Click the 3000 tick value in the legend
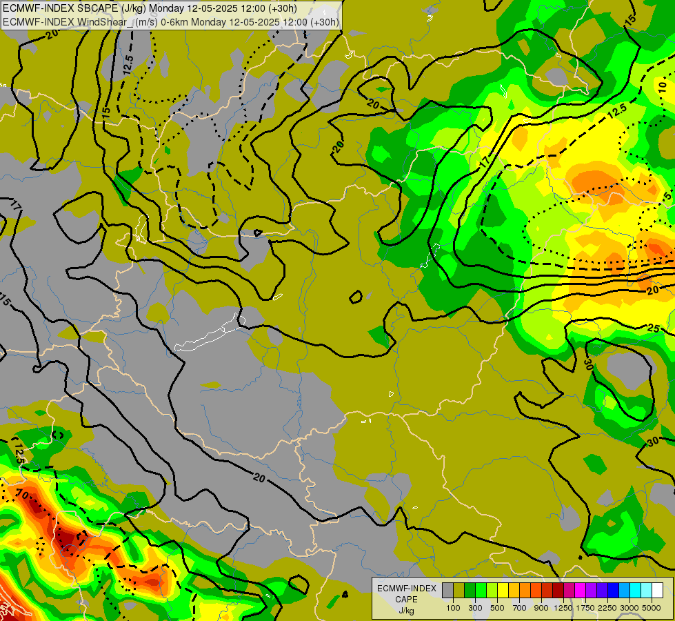Screen dimensions: 675x621 (x=629, y=608)
